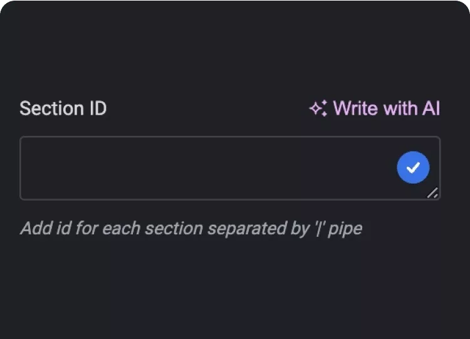Click the white tick inside blue circle

[413, 167]
